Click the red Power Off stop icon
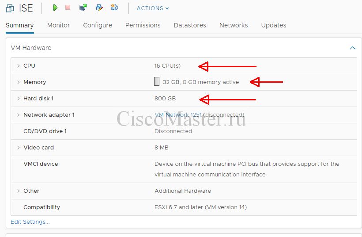The width and height of the screenshot is (362, 237). (x=68, y=8)
